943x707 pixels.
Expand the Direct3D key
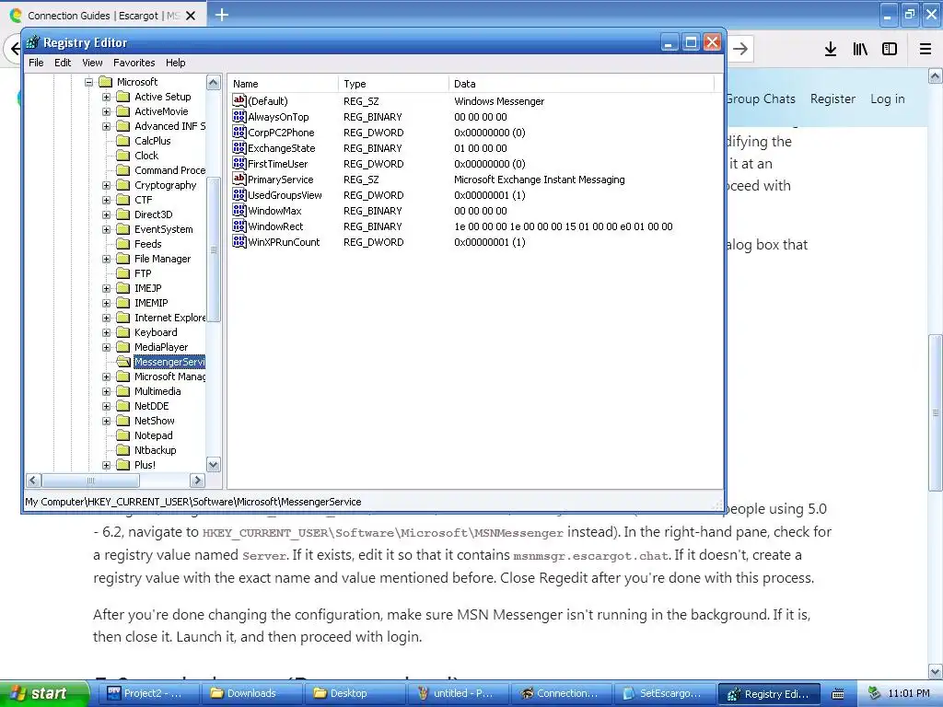[x=107, y=214]
